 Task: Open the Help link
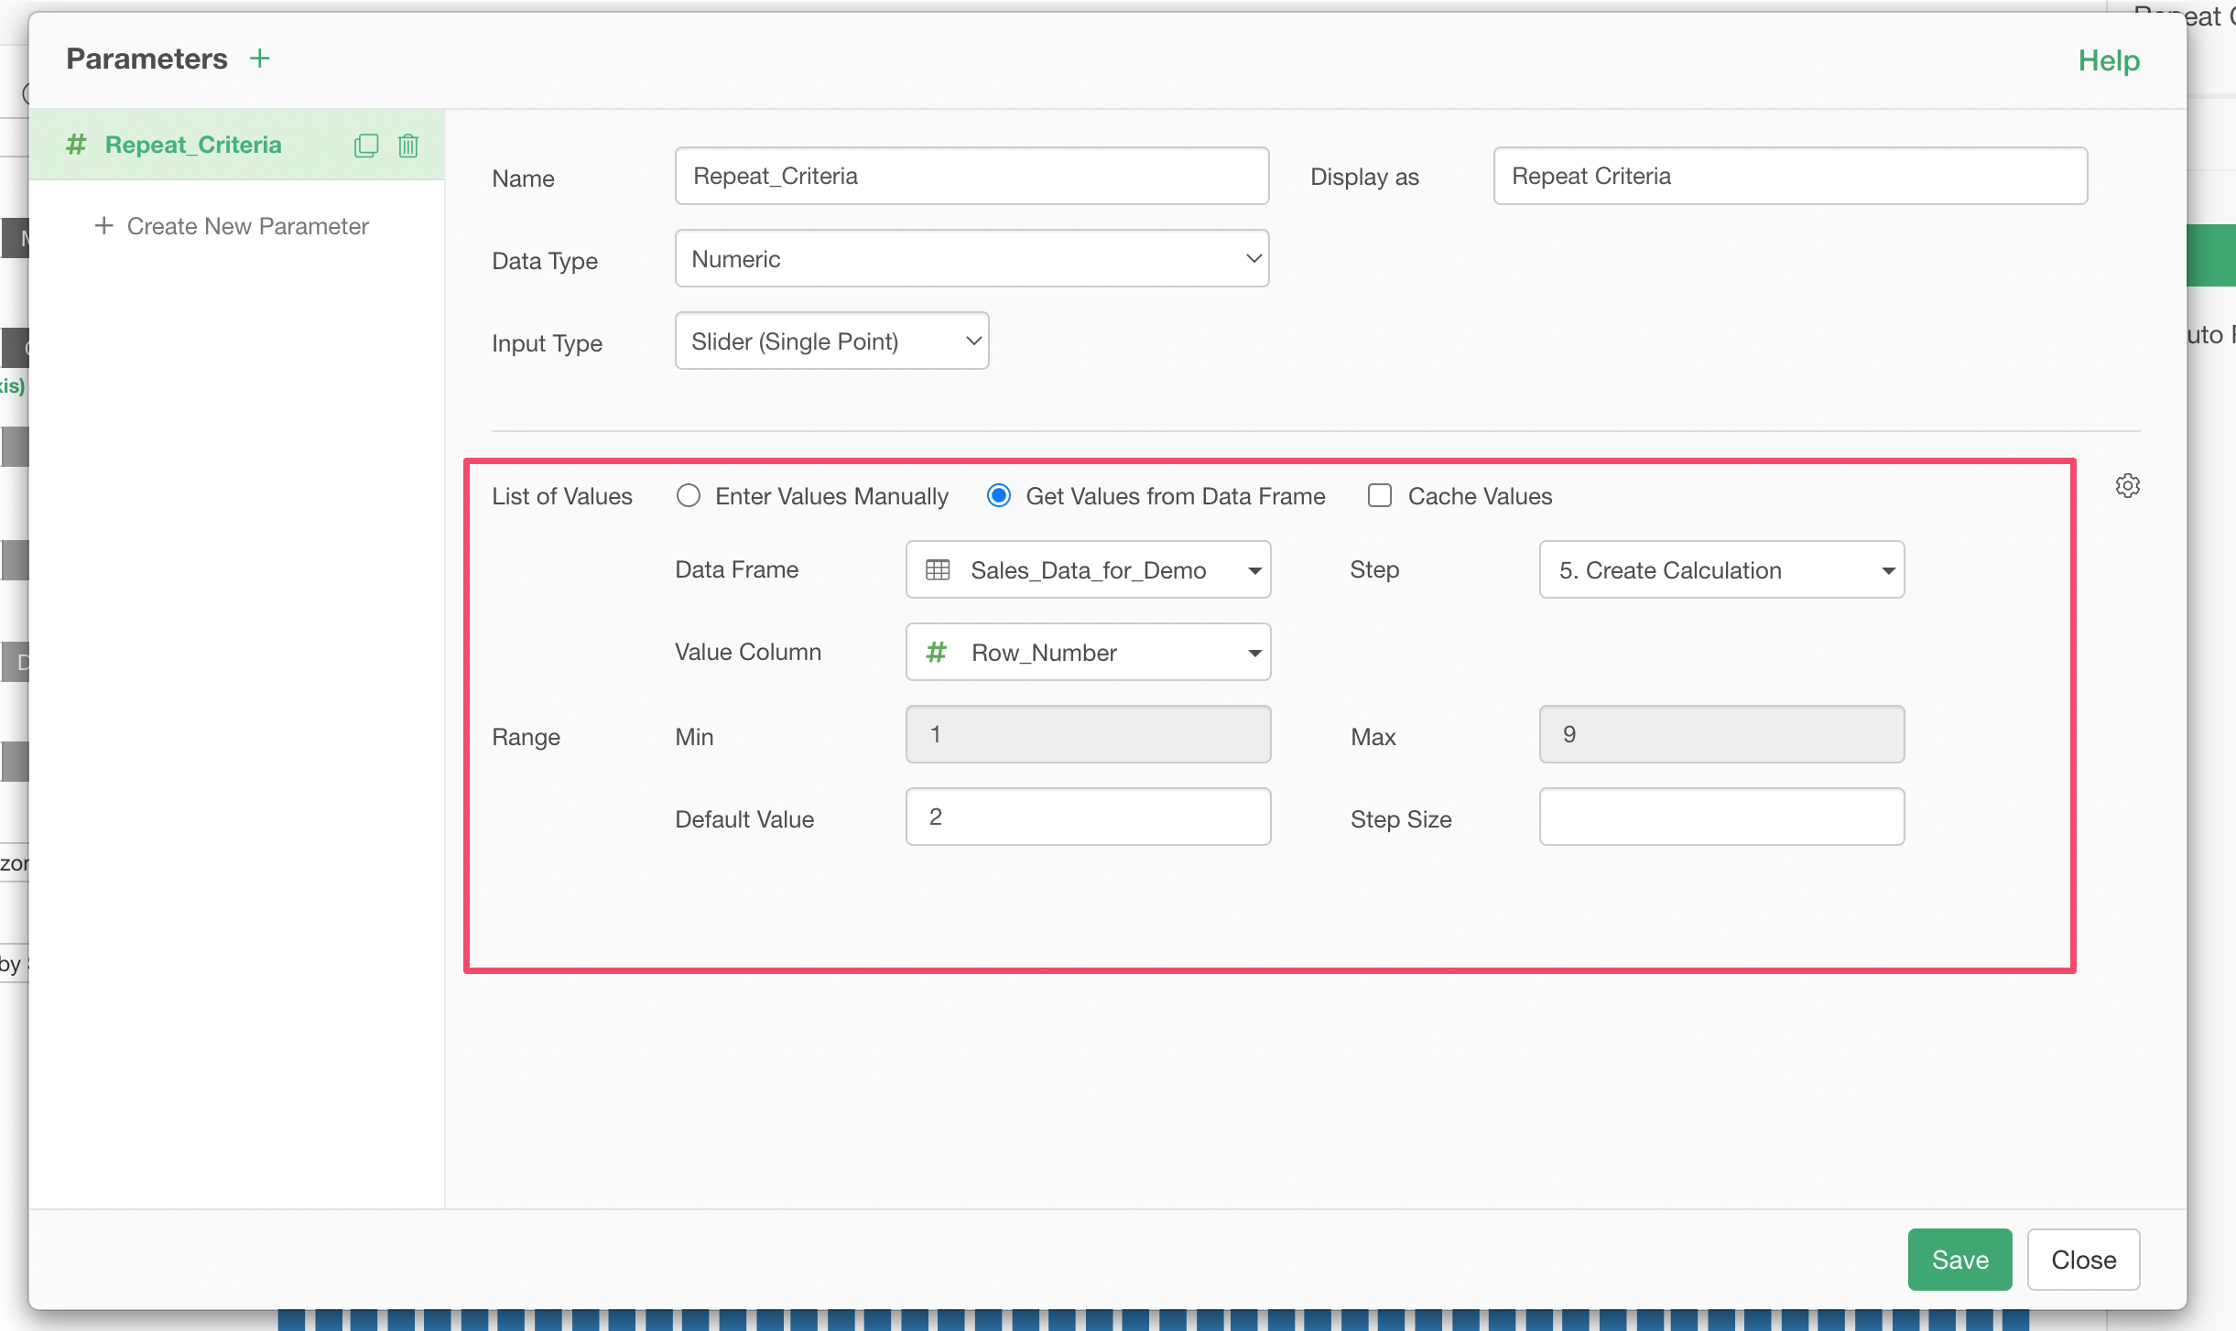pos(2108,60)
